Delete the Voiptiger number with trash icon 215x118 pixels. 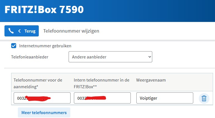point(204,98)
